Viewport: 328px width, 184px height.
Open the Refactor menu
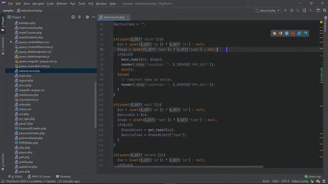(62, 4)
